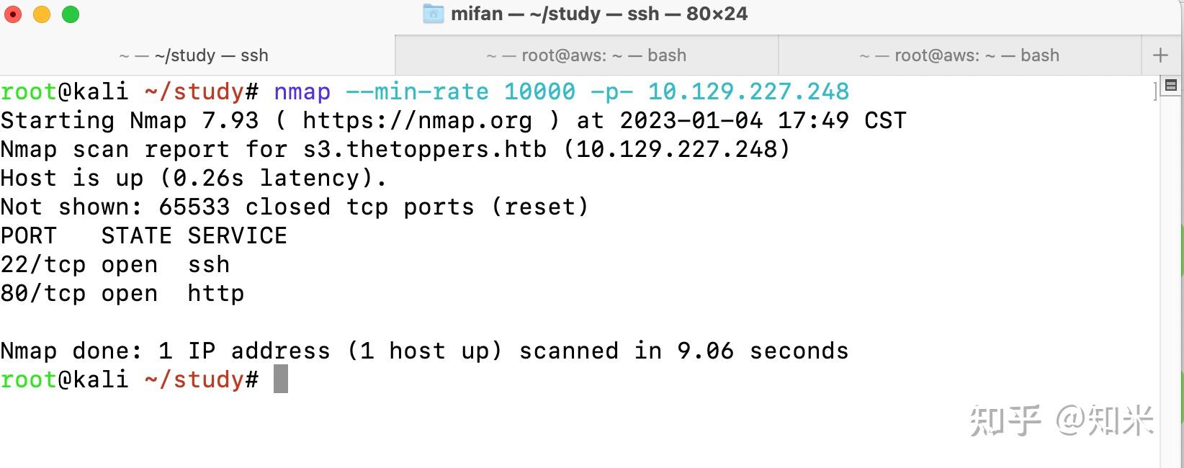Click the split pane icon above the scrollbar
The height and width of the screenshot is (468, 1184).
tap(1171, 86)
